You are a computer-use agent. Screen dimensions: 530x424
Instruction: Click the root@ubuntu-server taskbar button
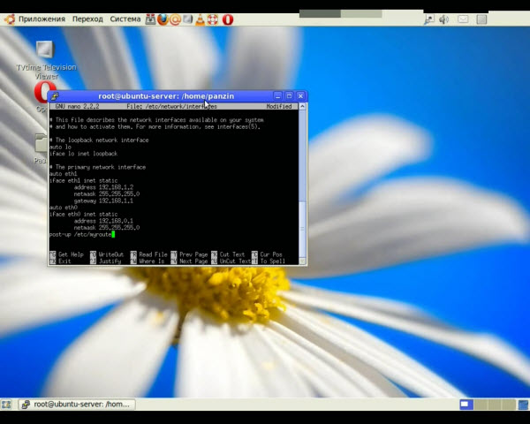(76, 405)
